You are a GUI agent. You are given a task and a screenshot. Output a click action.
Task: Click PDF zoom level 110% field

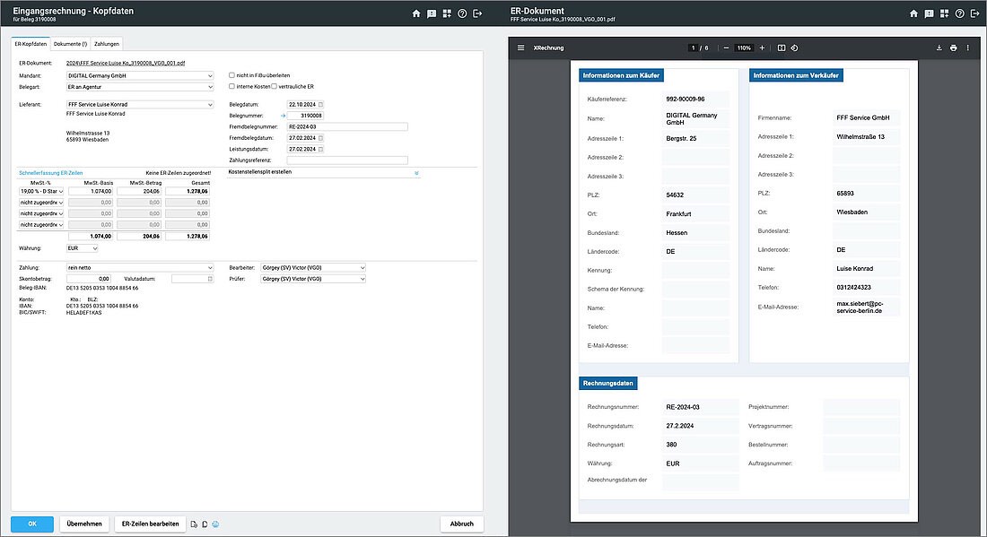pyautogui.click(x=744, y=48)
